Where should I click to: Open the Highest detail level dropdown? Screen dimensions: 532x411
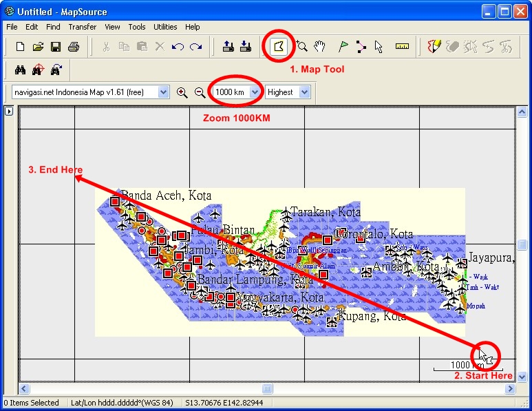point(305,92)
